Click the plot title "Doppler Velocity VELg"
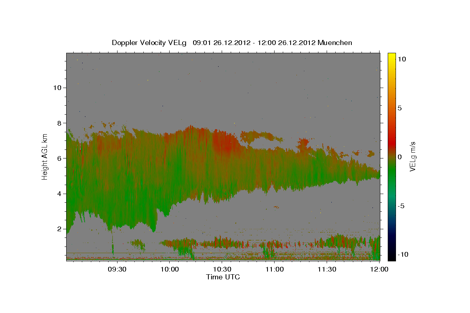This screenshot has width=470, height=313. (149, 43)
